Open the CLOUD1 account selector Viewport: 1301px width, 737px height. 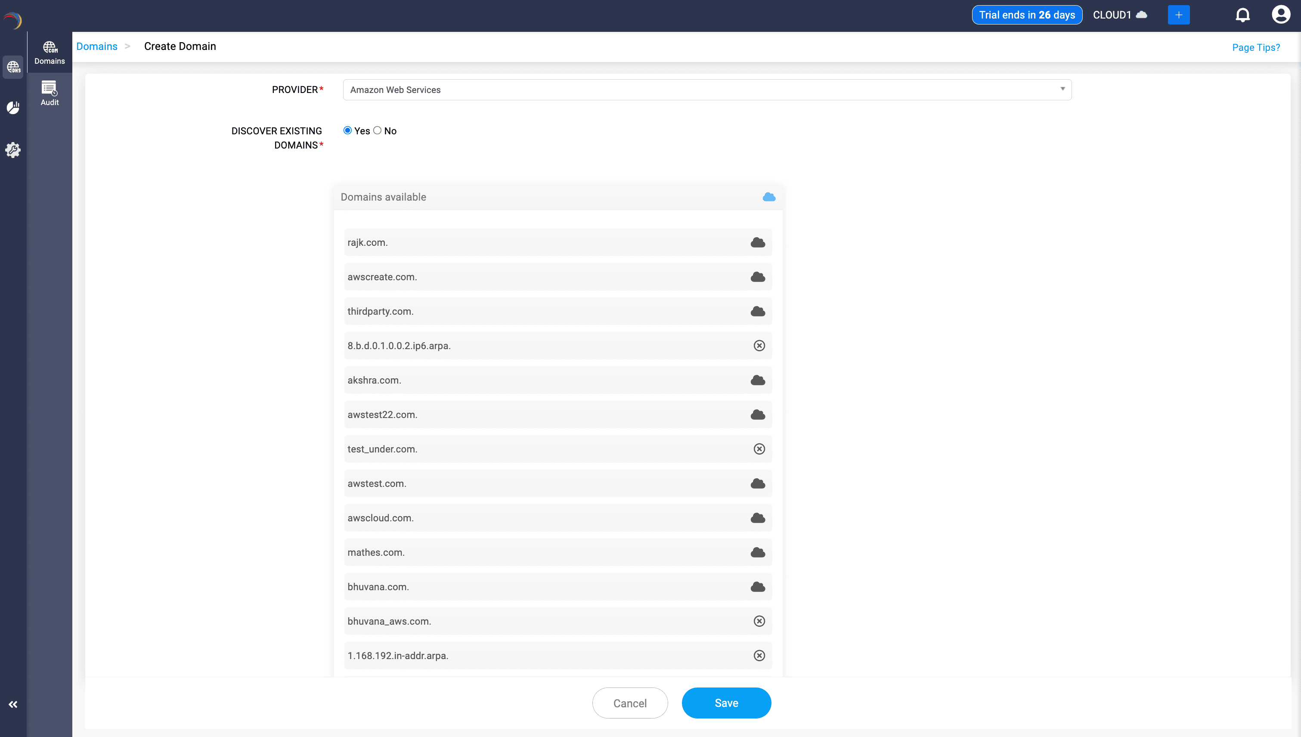pyautogui.click(x=1120, y=15)
